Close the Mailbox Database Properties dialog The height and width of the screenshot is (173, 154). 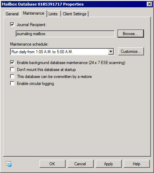149,4
